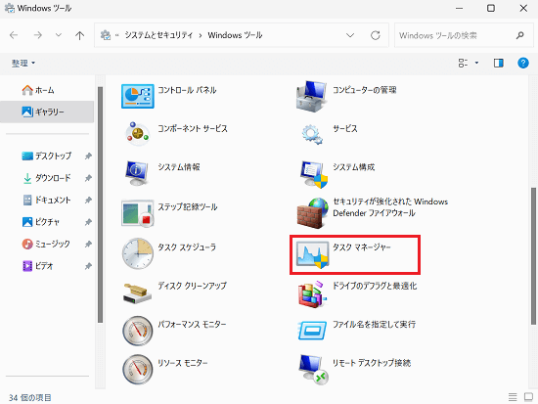Open the システム構成 icon
Screen dimensions: 538x404
313,174
